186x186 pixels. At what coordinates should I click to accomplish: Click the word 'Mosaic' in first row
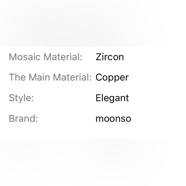click(x=25, y=57)
